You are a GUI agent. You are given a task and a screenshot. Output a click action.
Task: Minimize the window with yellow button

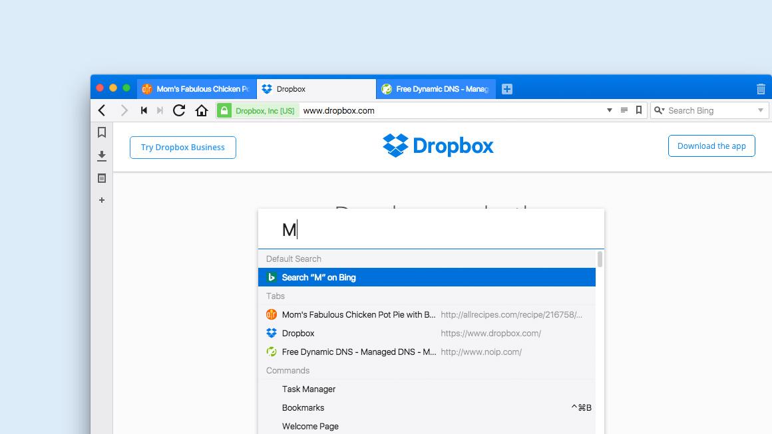pos(113,88)
